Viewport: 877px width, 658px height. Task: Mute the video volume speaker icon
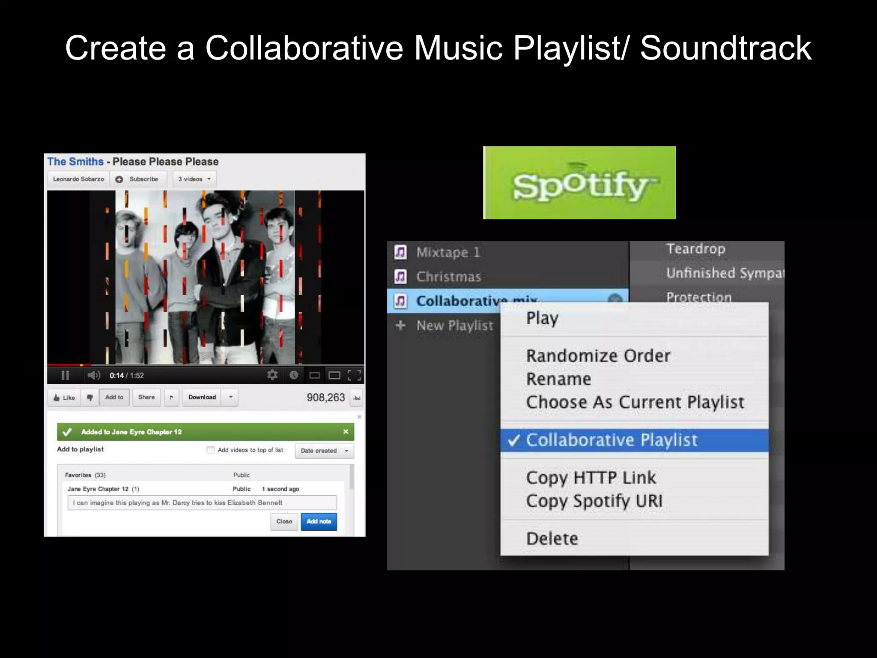[x=93, y=376]
